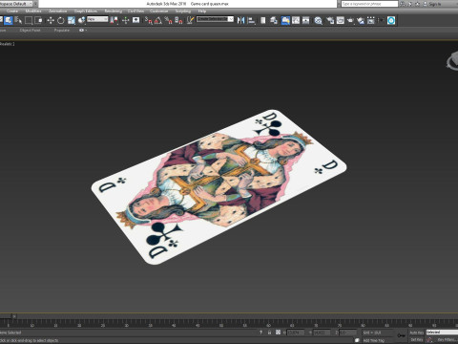Activate the Select and Move tool
The height and width of the screenshot is (344, 458).
51,20
